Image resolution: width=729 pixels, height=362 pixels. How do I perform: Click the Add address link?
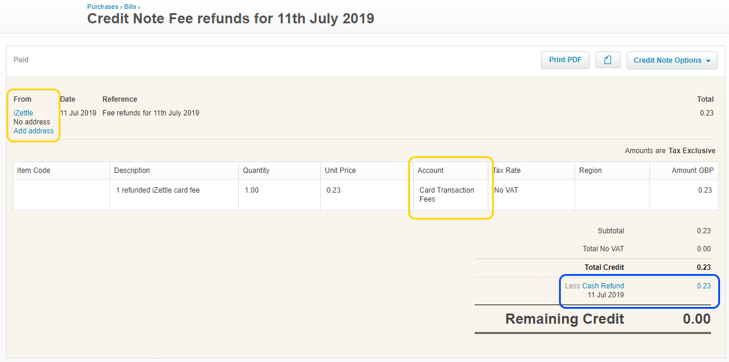pyautogui.click(x=34, y=131)
